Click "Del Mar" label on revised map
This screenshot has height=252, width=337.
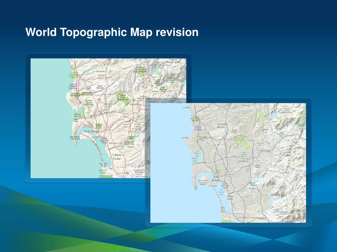(187, 108)
